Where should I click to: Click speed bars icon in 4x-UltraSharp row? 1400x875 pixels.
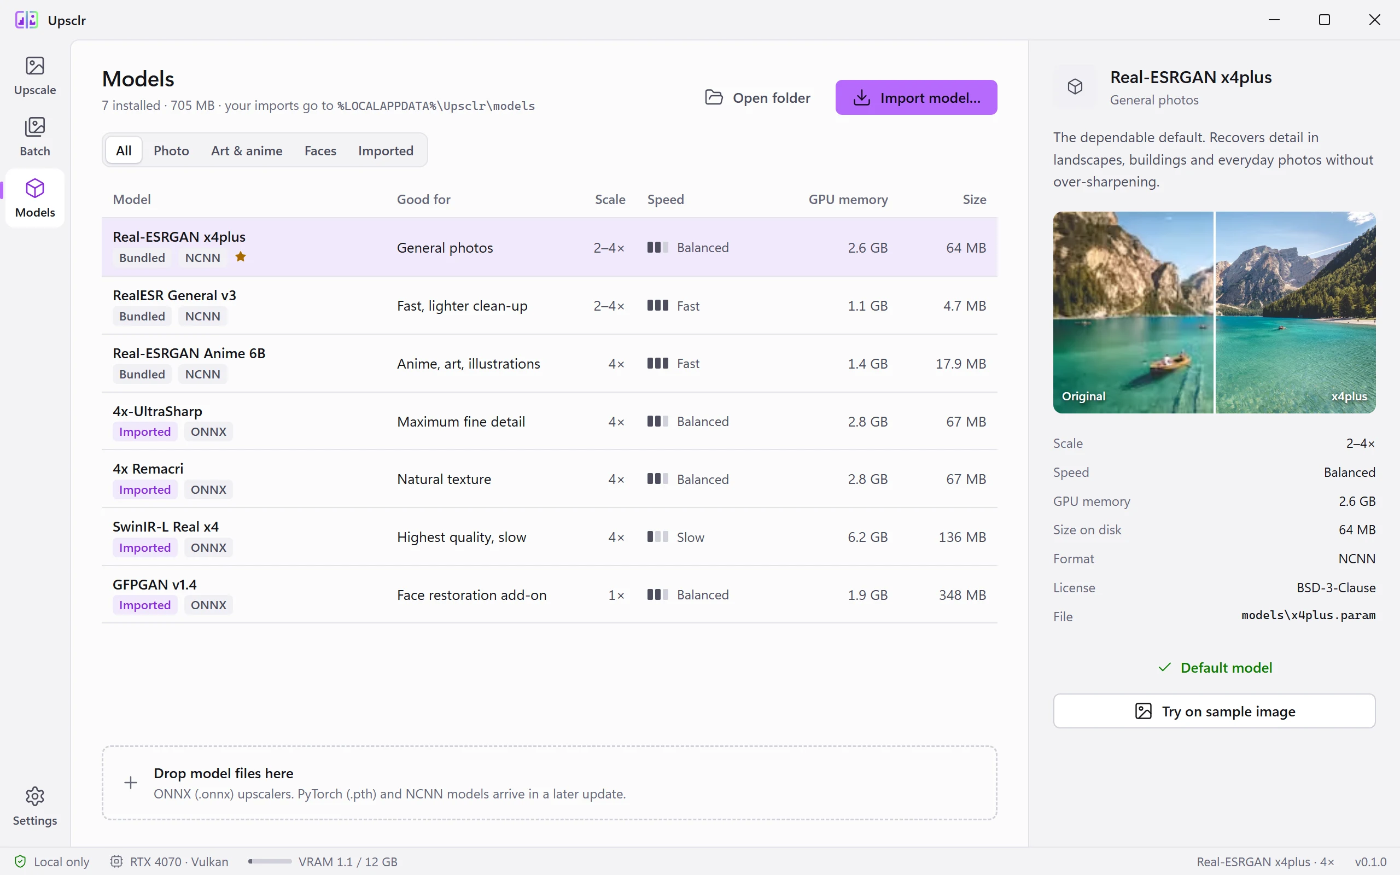[658, 421]
